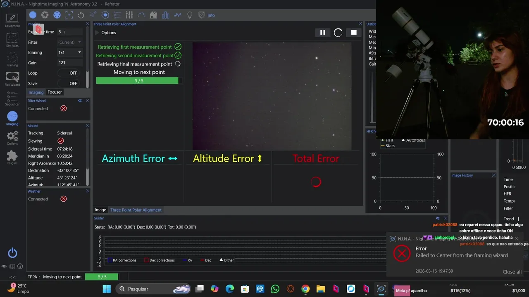Click the circular refresh button beside pause
Image resolution: width=529 pixels, height=297 pixels.
pyautogui.click(x=338, y=33)
